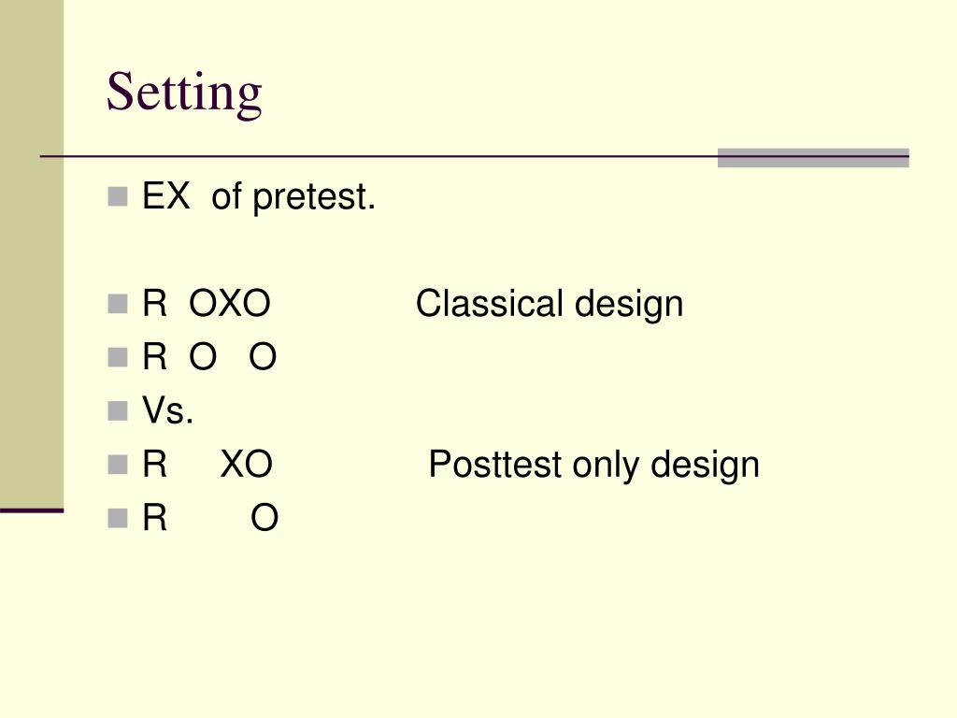Click the bullet before 'EX of pretest.'
Image resolution: width=957 pixels, height=718 pixels.
117,196
